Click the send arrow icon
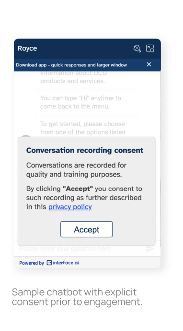This screenshot has height=331, width=183. [x=150, y=249]
